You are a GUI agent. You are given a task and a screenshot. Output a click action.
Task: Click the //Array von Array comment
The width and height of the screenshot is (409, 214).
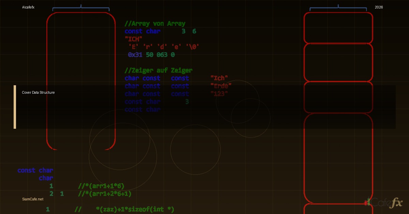click(x=155, y=23)
